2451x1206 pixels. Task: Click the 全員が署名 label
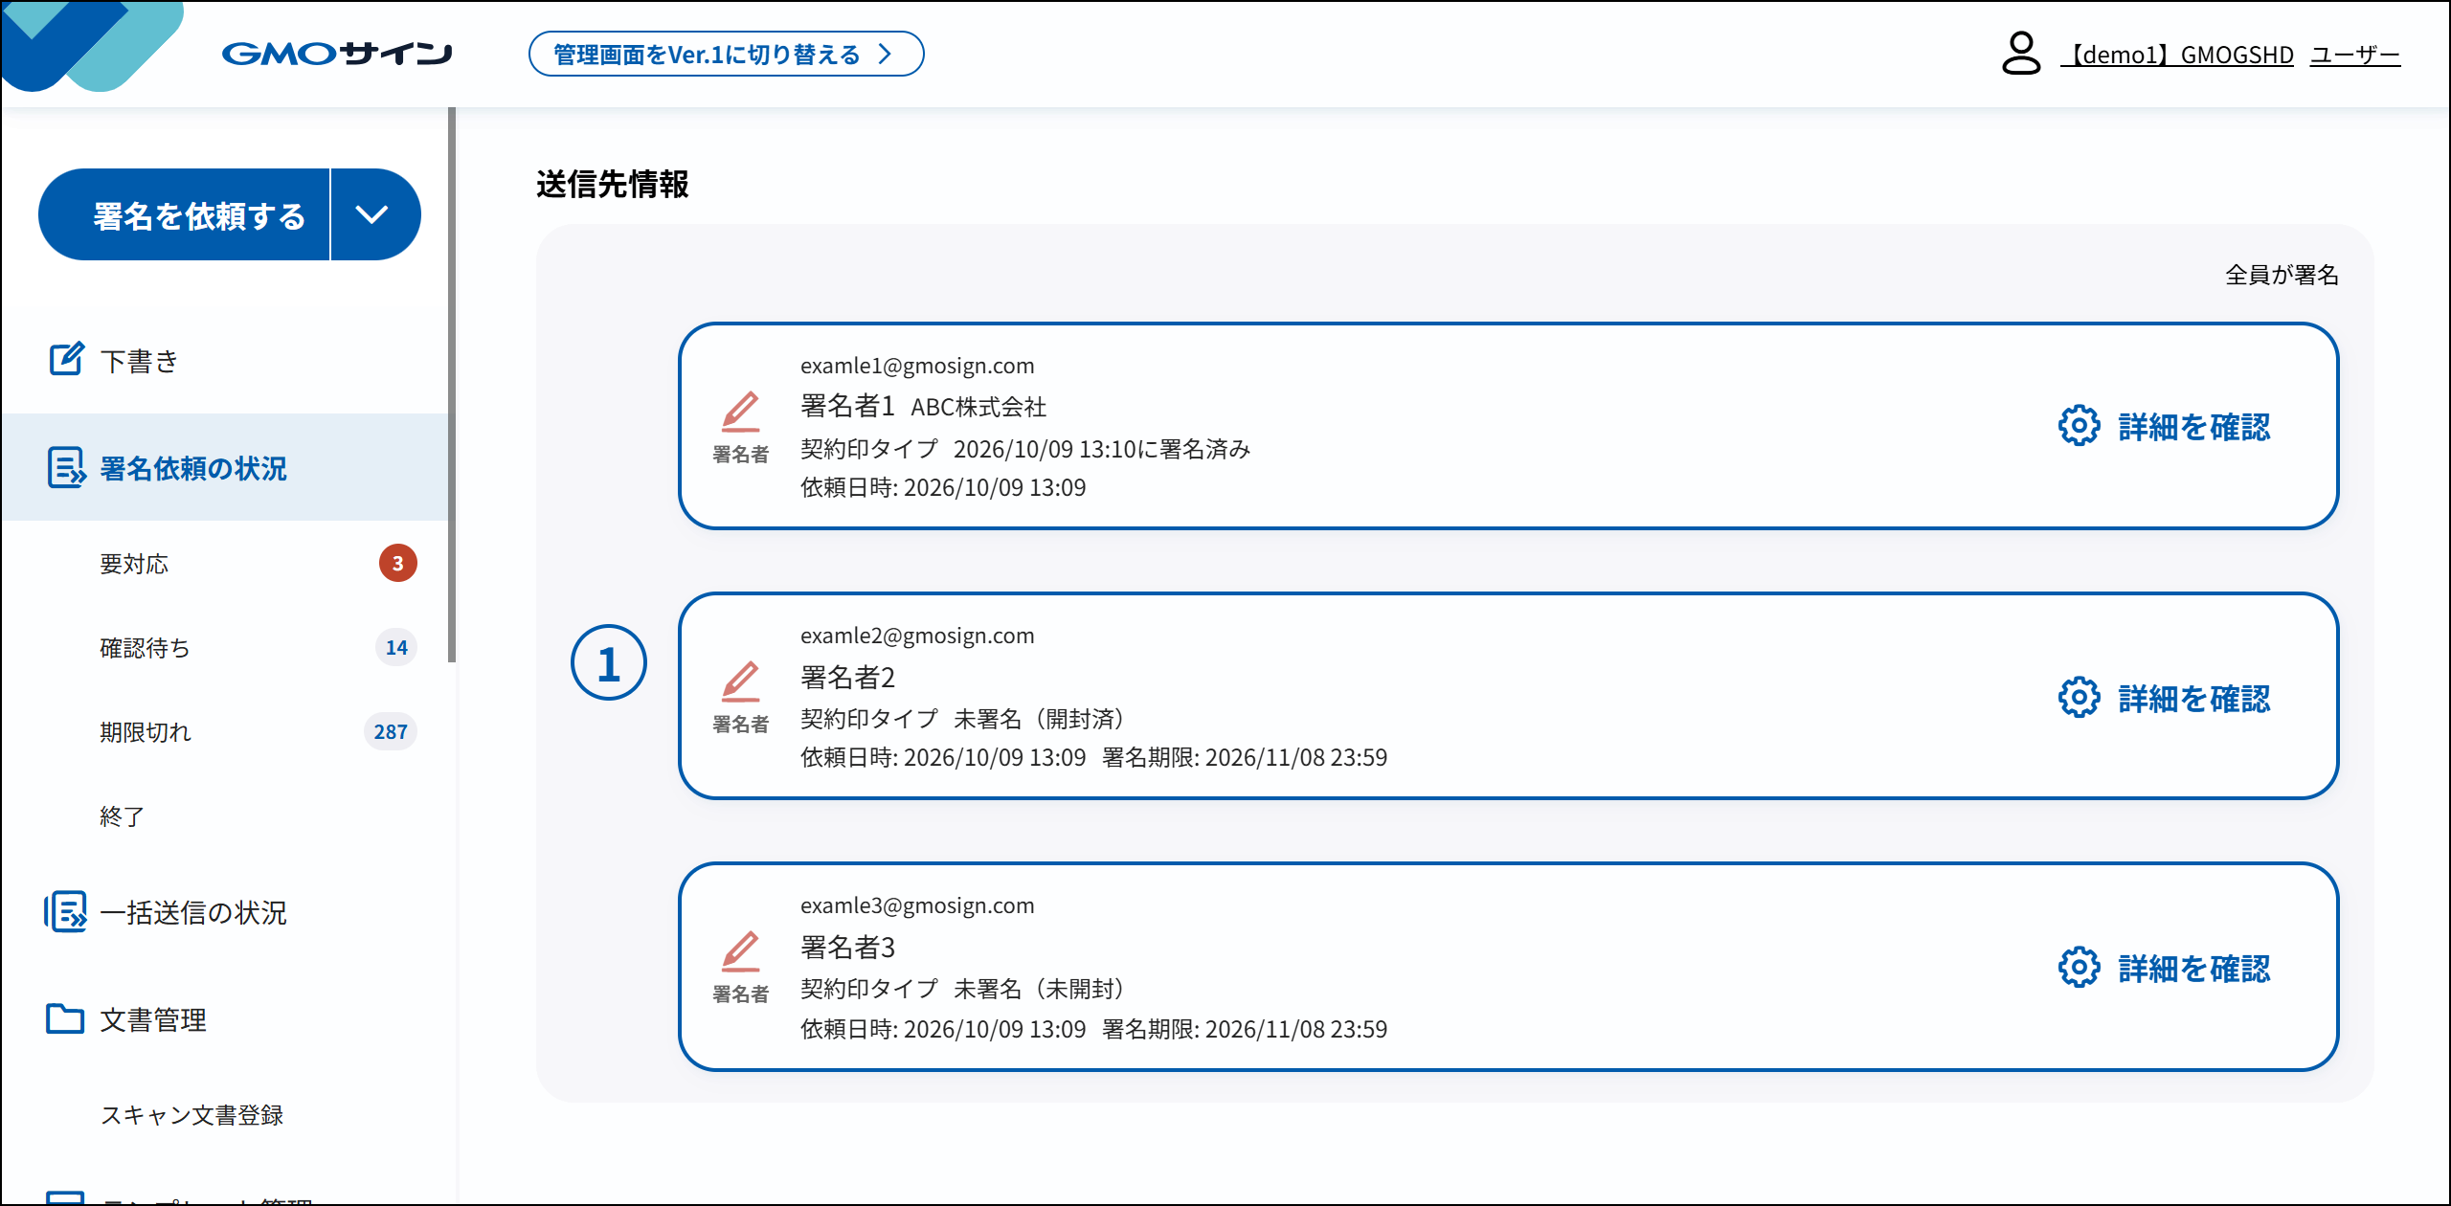point(2282,276)
